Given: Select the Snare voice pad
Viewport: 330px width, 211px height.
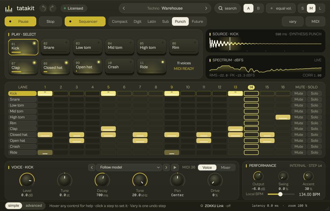Looking at the screenshot, I should click(x=55, y=47).
